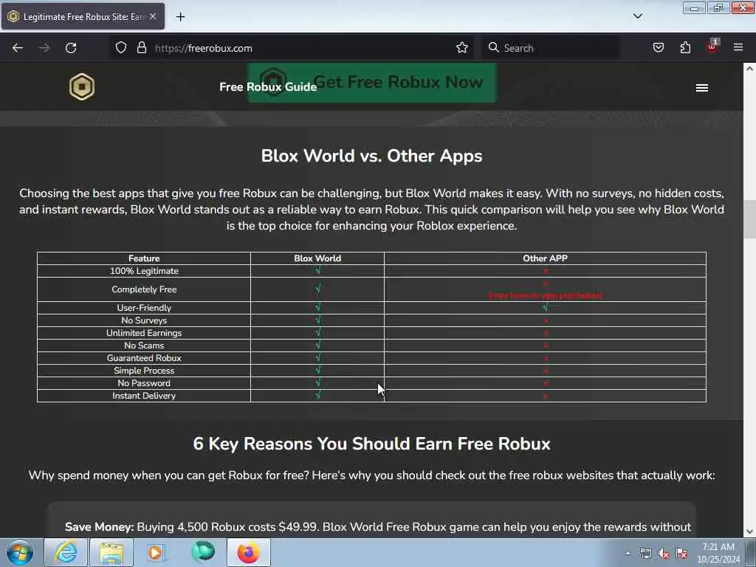Select the 'Guaranteed Robux' row label
The height and width of the screenshot is (567, 756).
[x=144, y=358]
